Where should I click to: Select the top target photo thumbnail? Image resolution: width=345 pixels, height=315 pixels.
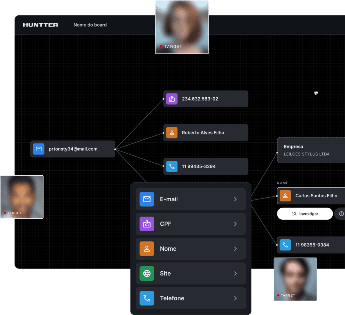pyautogui.click(x=182, y=27)
